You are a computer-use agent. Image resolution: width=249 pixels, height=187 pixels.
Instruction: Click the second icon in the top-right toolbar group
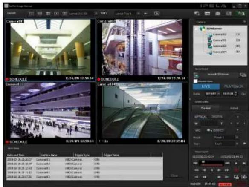(207, 13)
